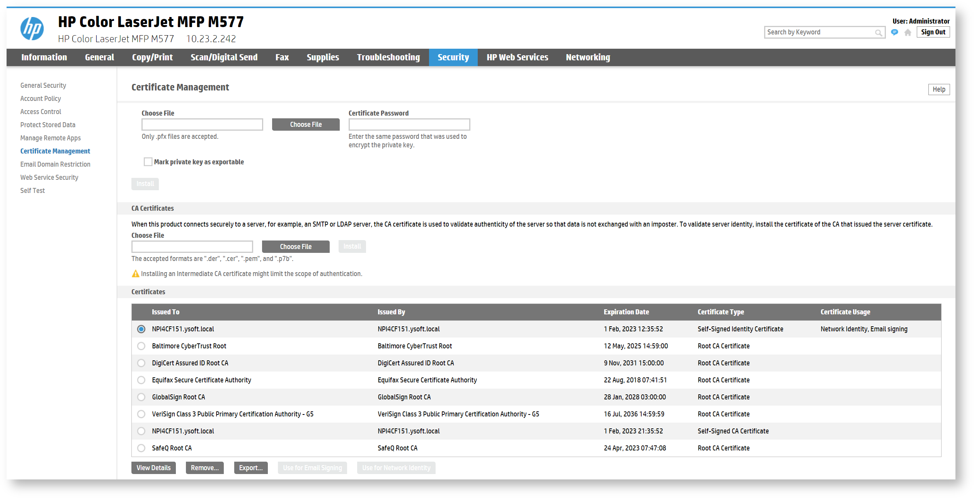The width and height of the screenshot is (974, 498).
Task: Focus the Certificate Password field
Action: (409, 124)
